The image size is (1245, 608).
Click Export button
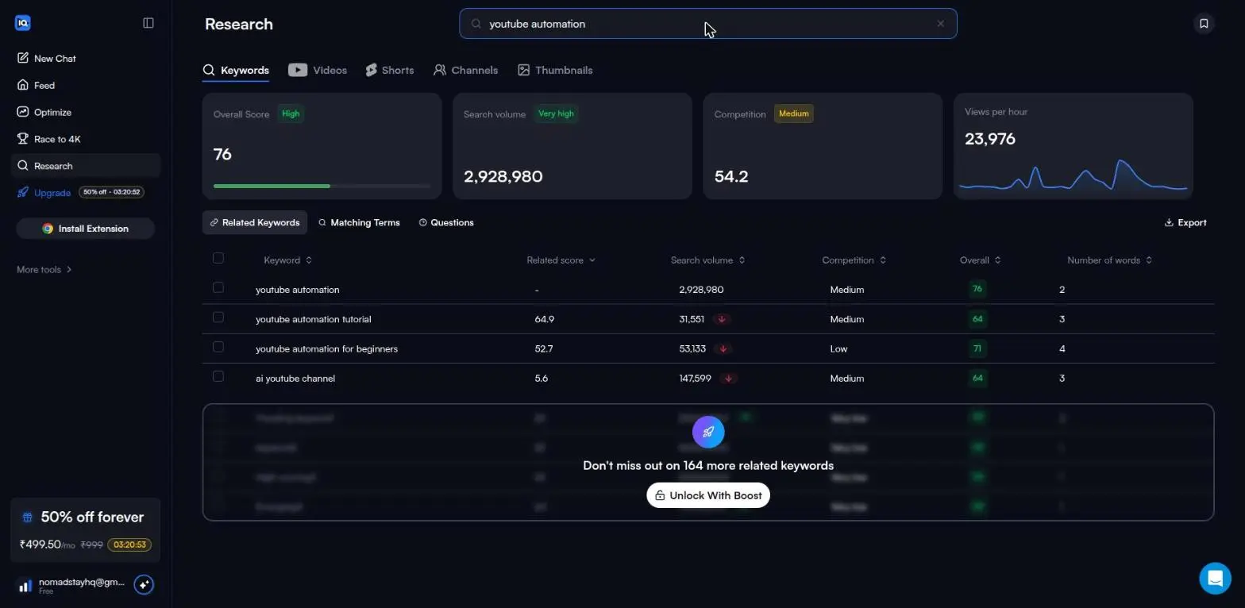[1185, 222]
